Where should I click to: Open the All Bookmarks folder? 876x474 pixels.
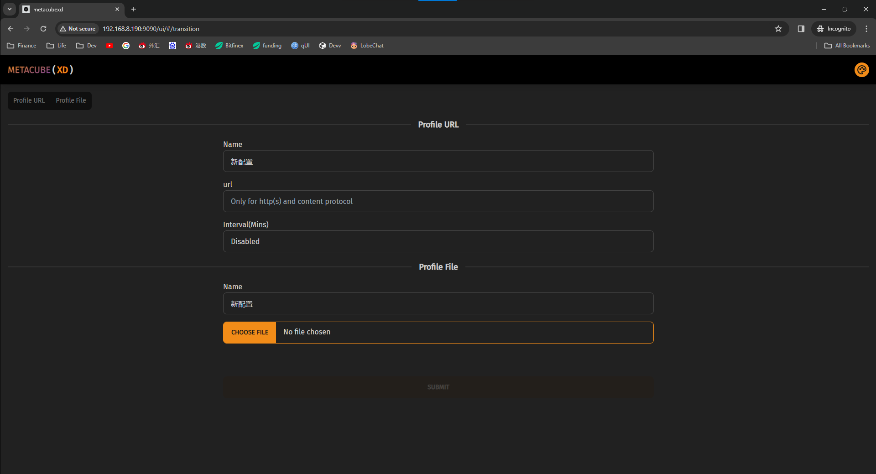(847, 46)
